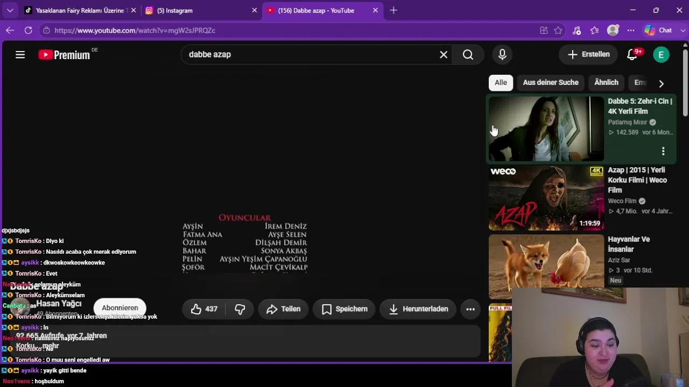The width and height of the screenshot is (689, 387).
Task: Select the Dabbe azap - YouTube tab
Action: (x=323, y=10)
